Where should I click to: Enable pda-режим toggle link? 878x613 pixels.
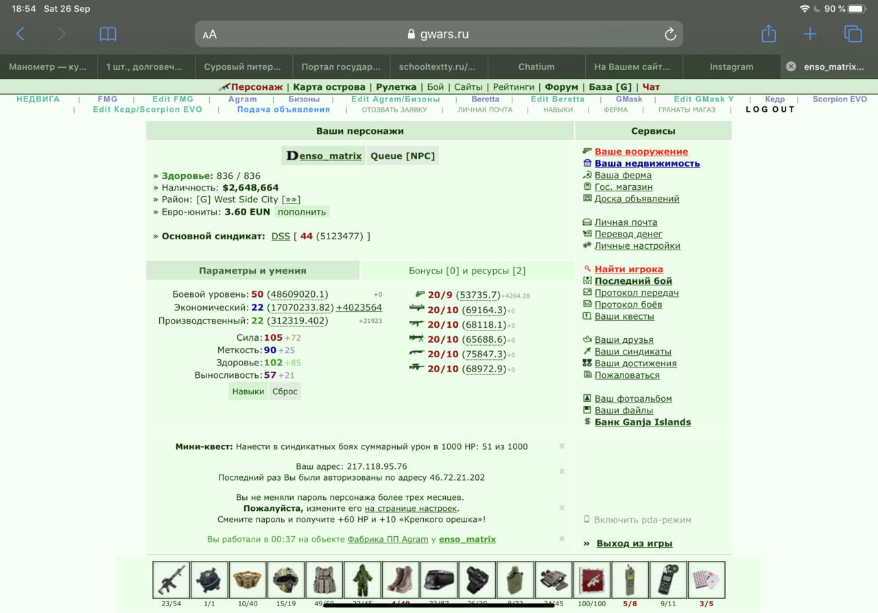pyautogui.click(x=643, y=520)
